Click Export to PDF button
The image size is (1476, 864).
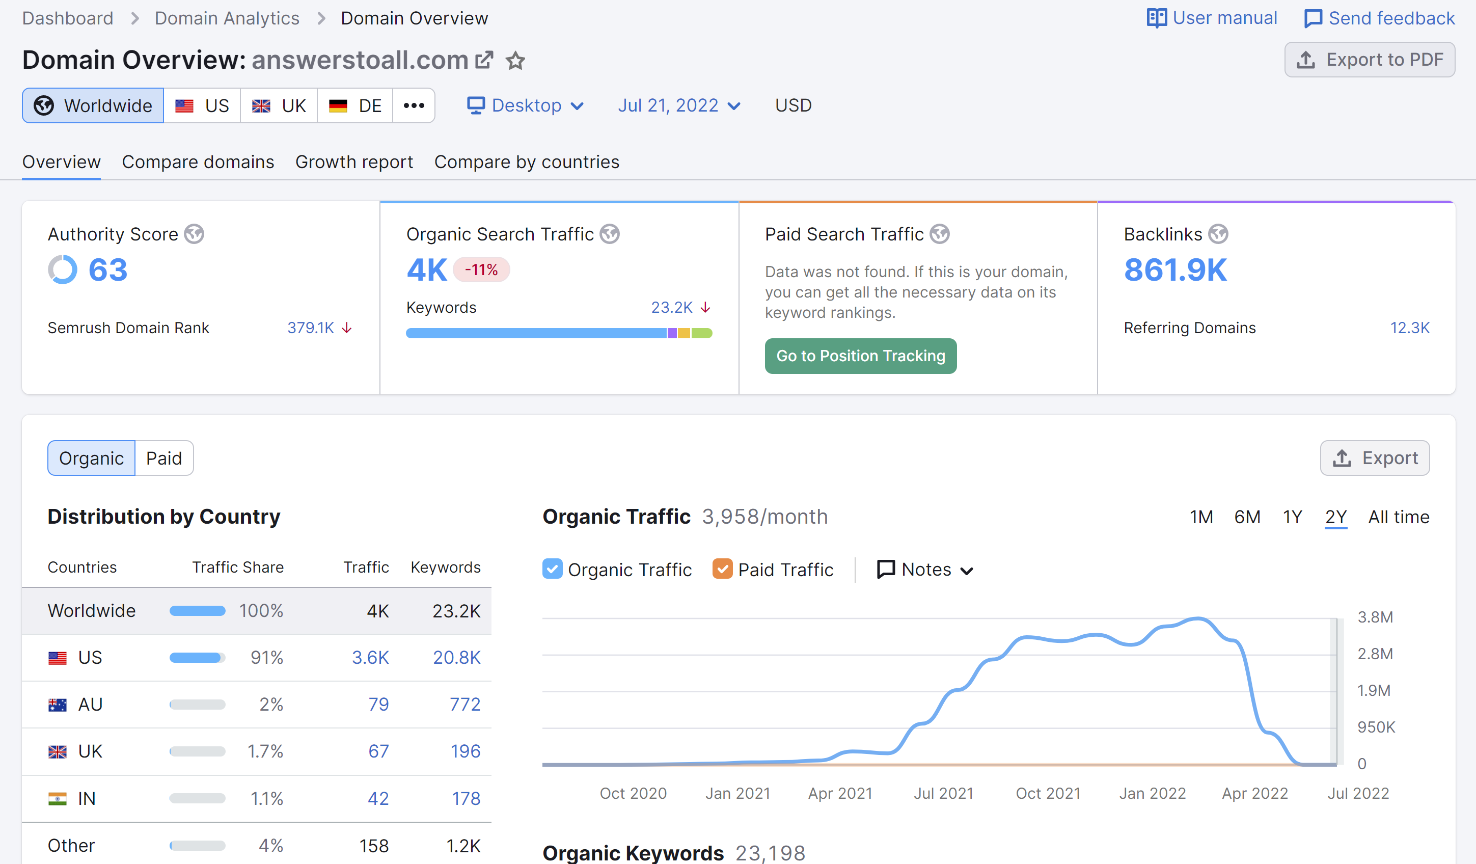tap(1370, 60)
